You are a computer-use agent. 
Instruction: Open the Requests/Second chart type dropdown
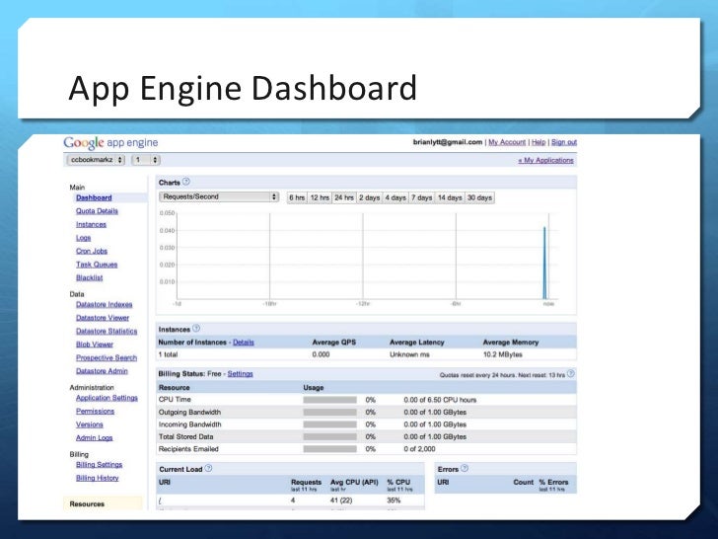coord(219,197)
